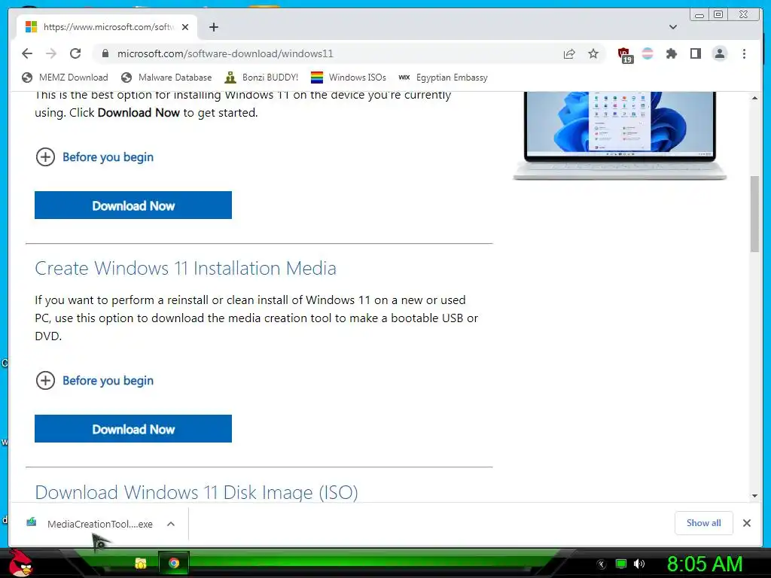
Task: Open Chrome three-dot menu
Action: 744,53
